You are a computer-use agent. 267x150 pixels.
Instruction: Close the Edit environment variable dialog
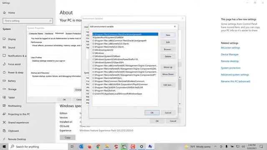(175, 27)
